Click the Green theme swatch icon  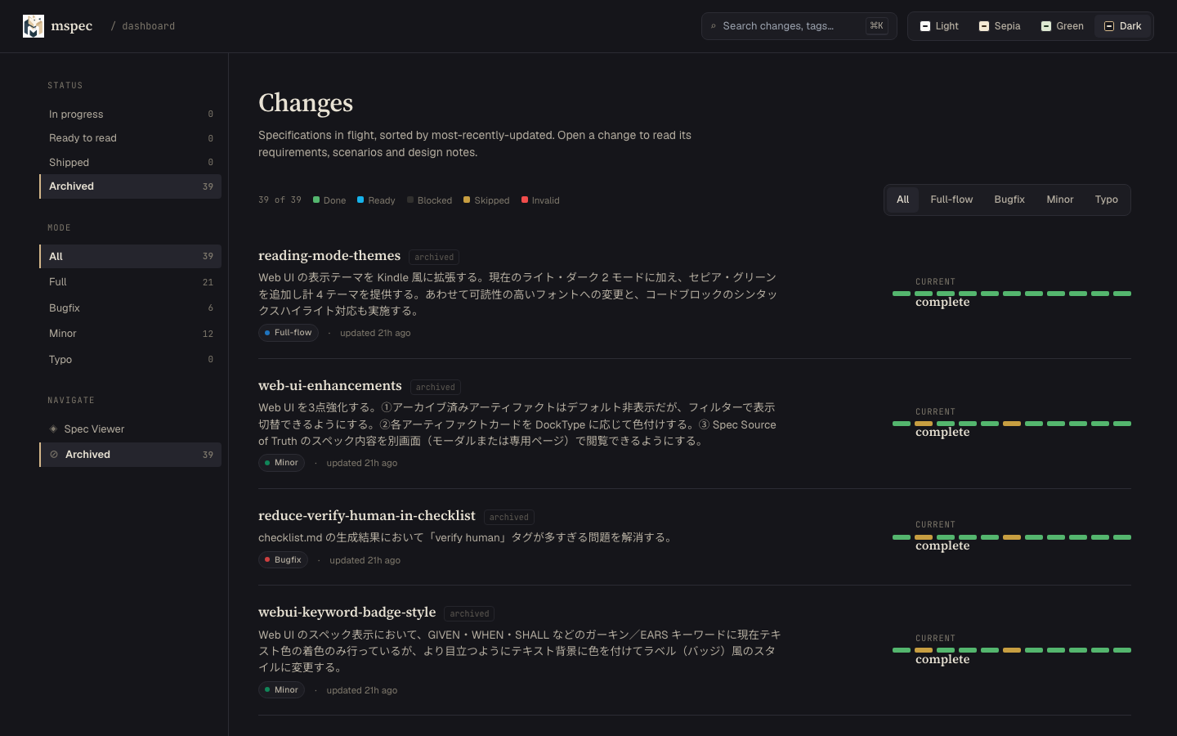(1045, 26)
